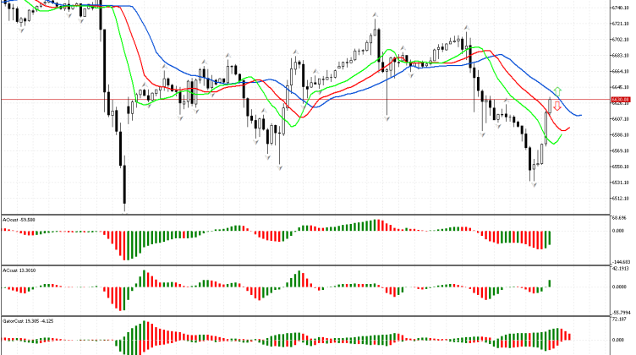Click the ACcust 13.3010 indicator label
The height and width of the screenshot is (355, 636).
19,270
